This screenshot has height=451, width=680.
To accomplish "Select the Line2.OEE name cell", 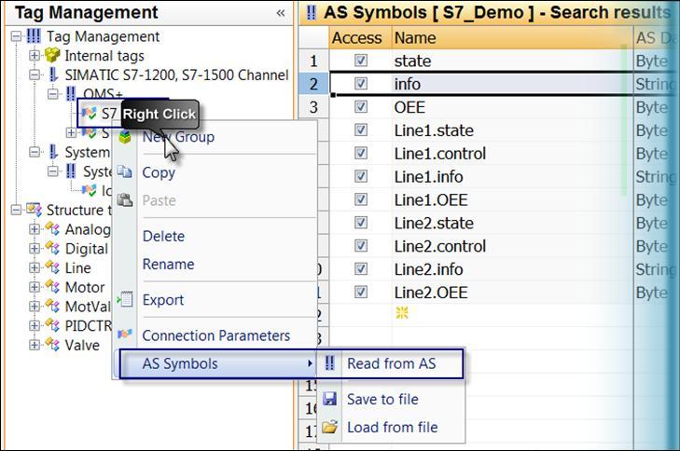I will [x=512, y=293].
